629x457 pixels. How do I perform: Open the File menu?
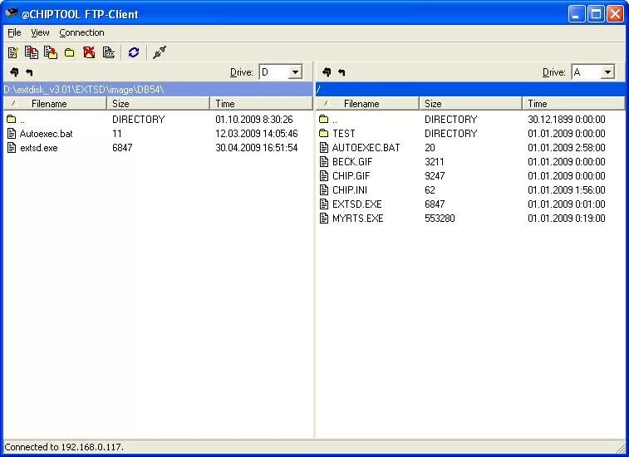tap(14, 32)
